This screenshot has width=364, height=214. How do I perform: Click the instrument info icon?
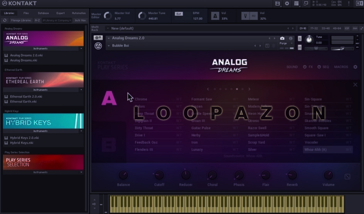(x=291, y=38)
